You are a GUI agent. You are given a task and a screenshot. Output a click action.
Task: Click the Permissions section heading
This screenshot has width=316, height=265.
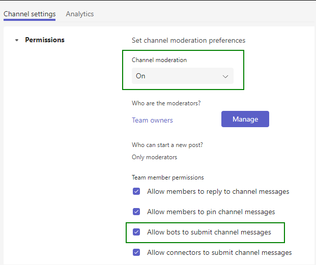click(45, 40)
